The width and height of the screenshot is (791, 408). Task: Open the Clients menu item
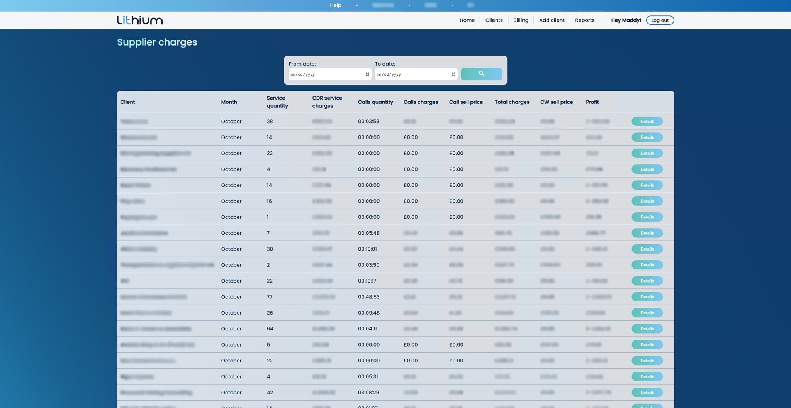coord(494,20)
